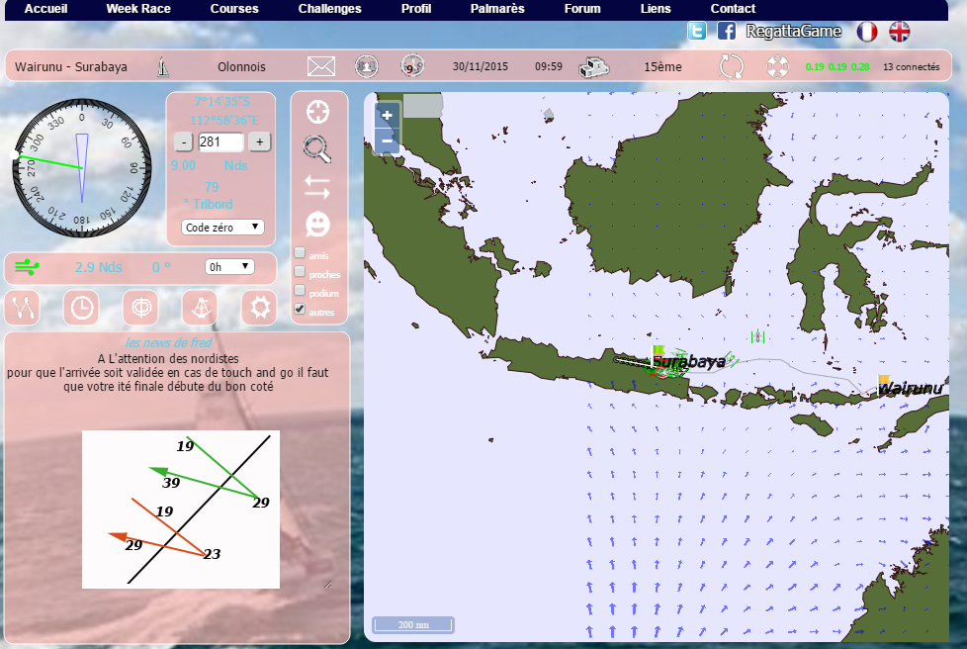This screenshot has height=649, width=967.
Task: Click the lifebuoy help icon
Action: pos(780,67)
